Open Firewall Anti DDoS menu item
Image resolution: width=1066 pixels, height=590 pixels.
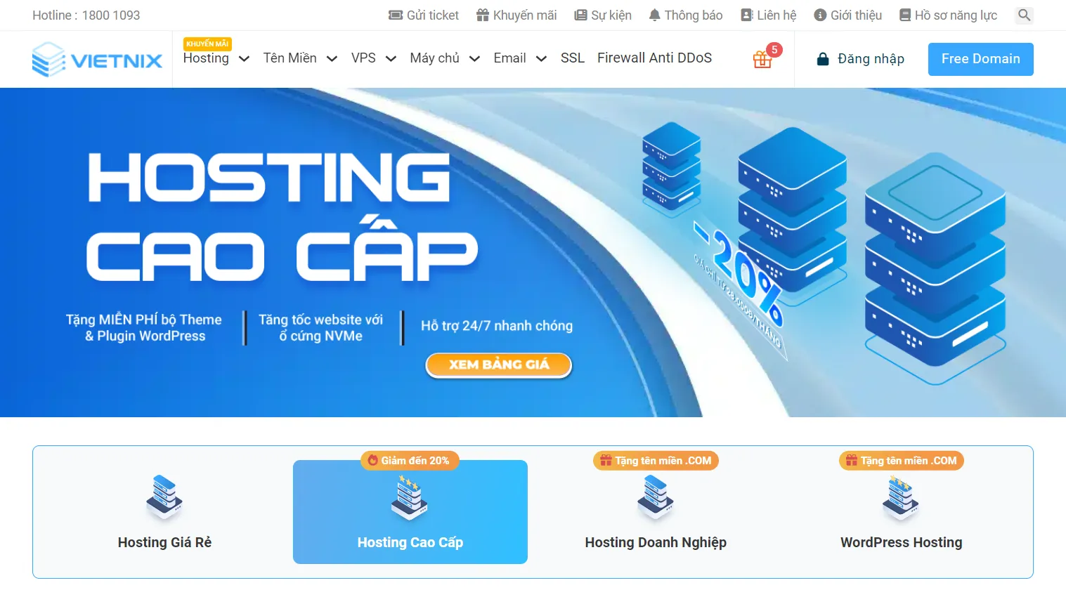(654, 58)
